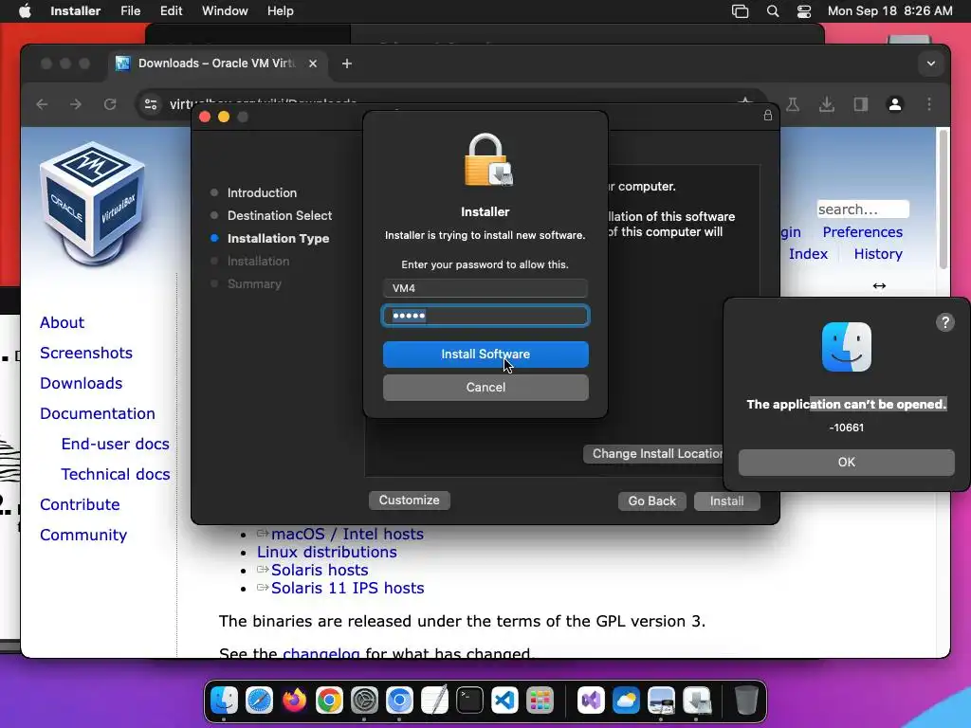Click OK in the error dialog
The width and height of the screenshot is (971, 728).
pos(846,463)
